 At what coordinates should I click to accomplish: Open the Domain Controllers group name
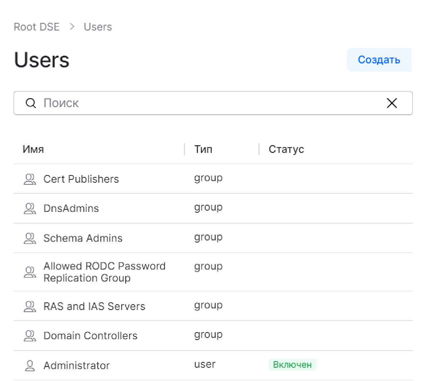pyautogui.click(x=90, y=336)
